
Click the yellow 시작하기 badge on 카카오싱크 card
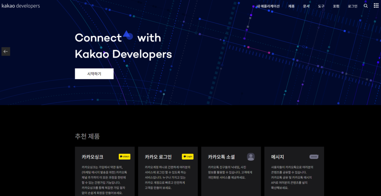pyautogui.click(x=125, y=157)
